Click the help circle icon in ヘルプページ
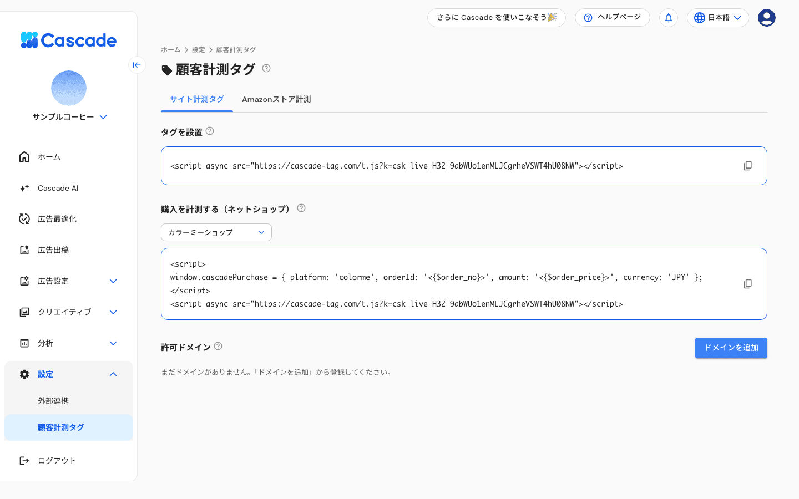Viewport: 799px width, 499px height. 588,18
